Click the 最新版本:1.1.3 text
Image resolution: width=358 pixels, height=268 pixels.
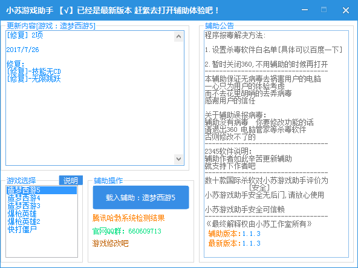click(x=234, y=243)
